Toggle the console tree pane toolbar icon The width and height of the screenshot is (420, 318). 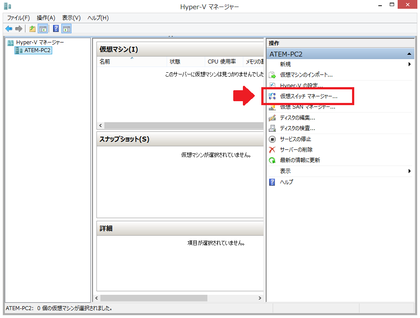43,28
